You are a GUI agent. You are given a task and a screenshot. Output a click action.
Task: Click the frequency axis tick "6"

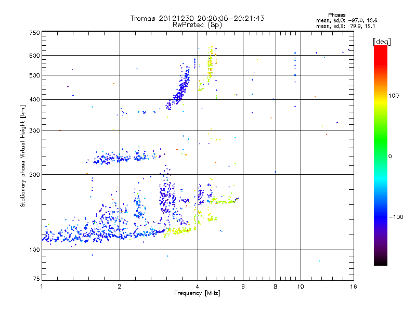pyautogui.click(x=243, y=287)
